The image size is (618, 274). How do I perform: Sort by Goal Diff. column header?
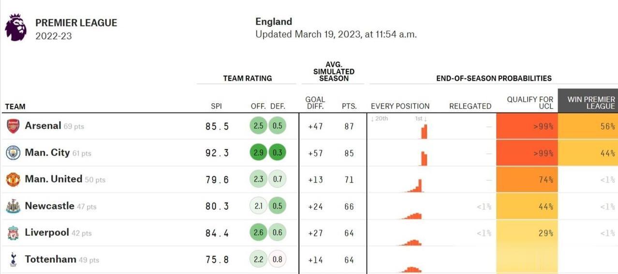pos(315,103)
